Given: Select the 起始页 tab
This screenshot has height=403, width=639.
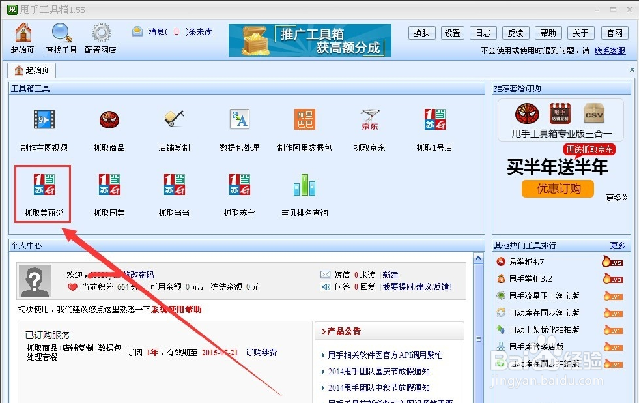Looking at the screenshot, I should pyautogui.click(x=32, y=70).
